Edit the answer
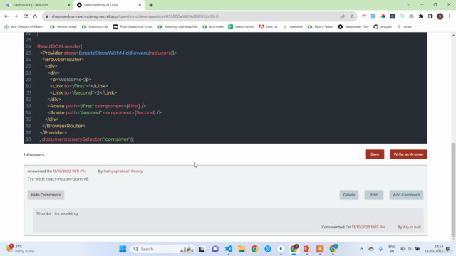Image resolution: width=456 pixels, height=256 pixels. 374,195
